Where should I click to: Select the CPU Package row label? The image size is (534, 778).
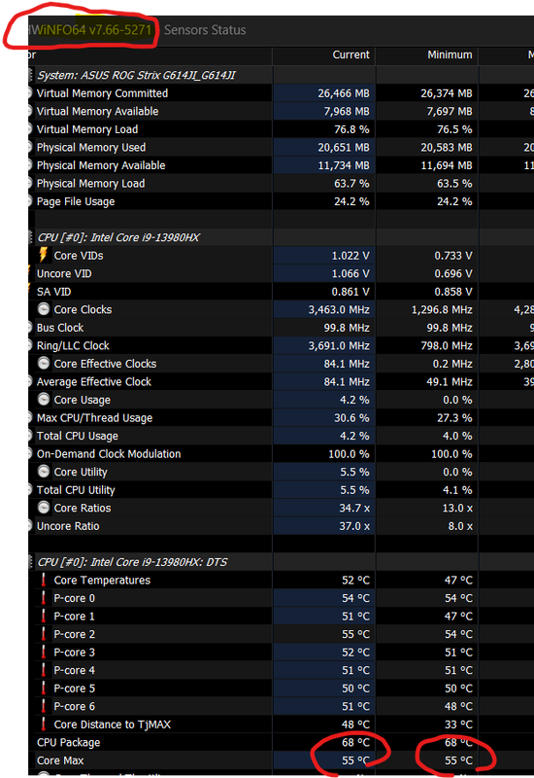click(x=68, y=742)
